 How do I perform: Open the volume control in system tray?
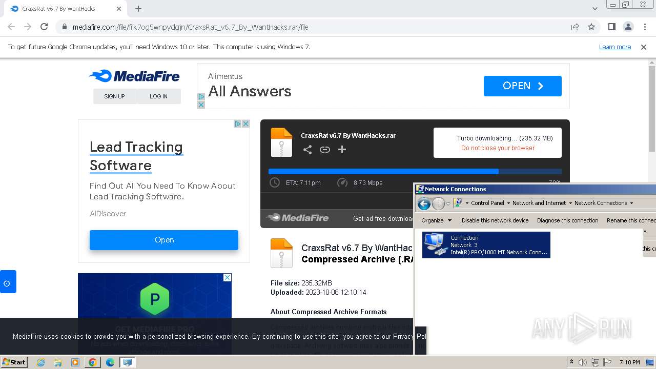point(583,362)
